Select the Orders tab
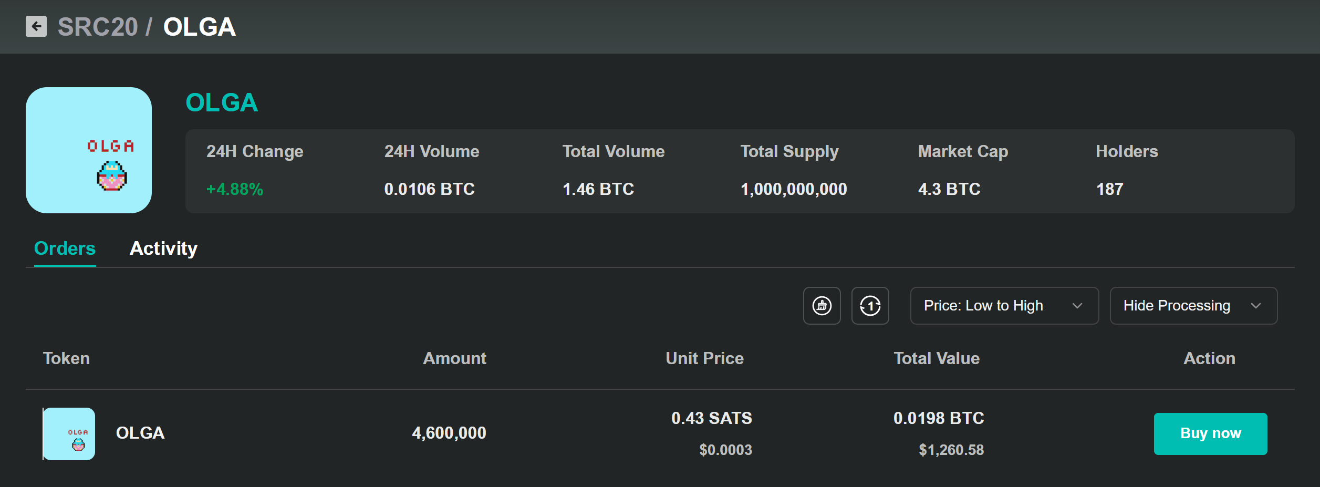This screenshot has width=1320, height=487. click(65, 248)
